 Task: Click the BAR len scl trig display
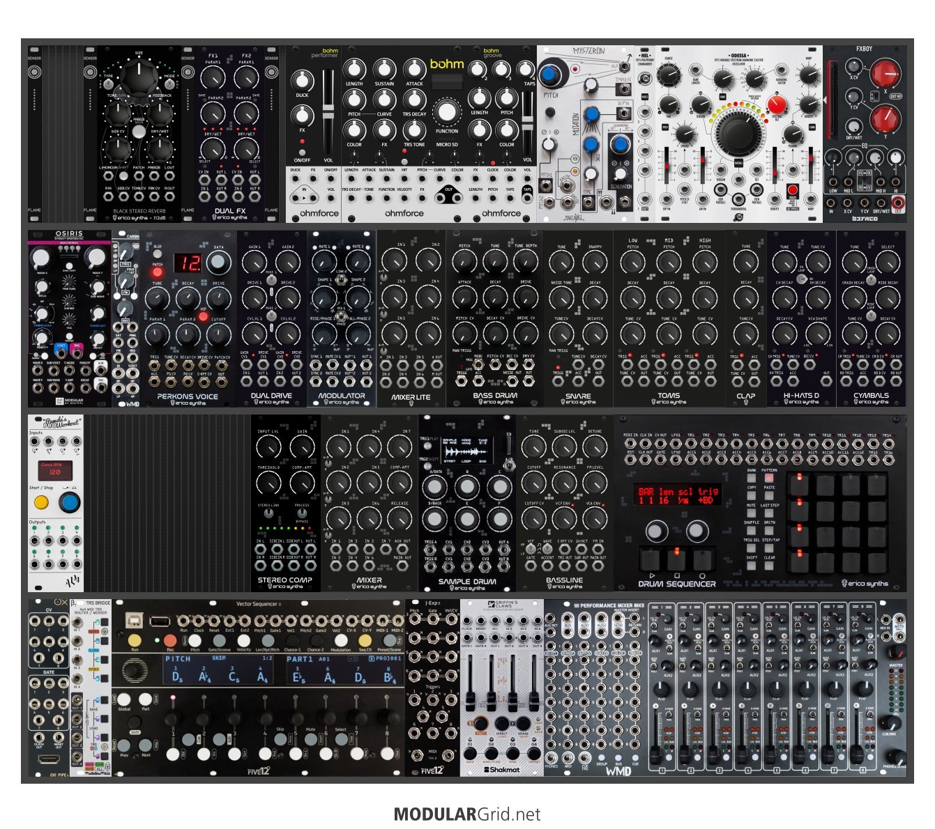pos(676,495)
